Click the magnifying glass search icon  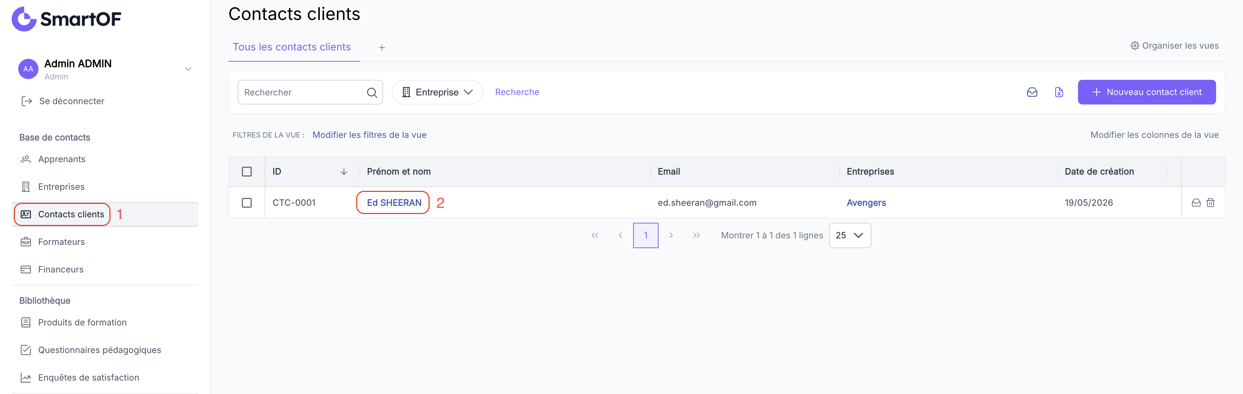(371, 93)
